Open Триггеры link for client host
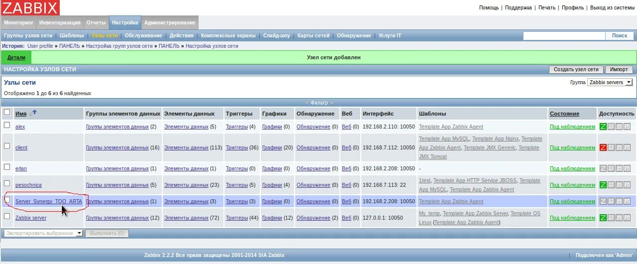This screenshot has height=264, width=637. [x=237, y=147]
